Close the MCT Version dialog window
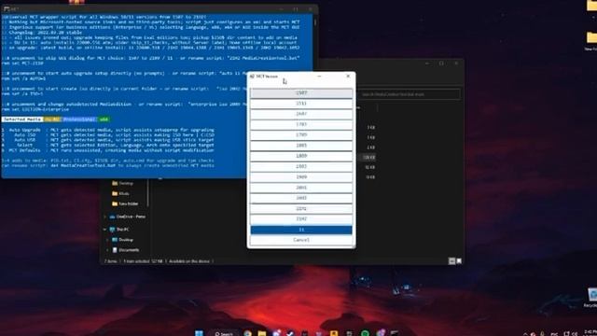Screen dimensions: 597x336 point(348,77)
